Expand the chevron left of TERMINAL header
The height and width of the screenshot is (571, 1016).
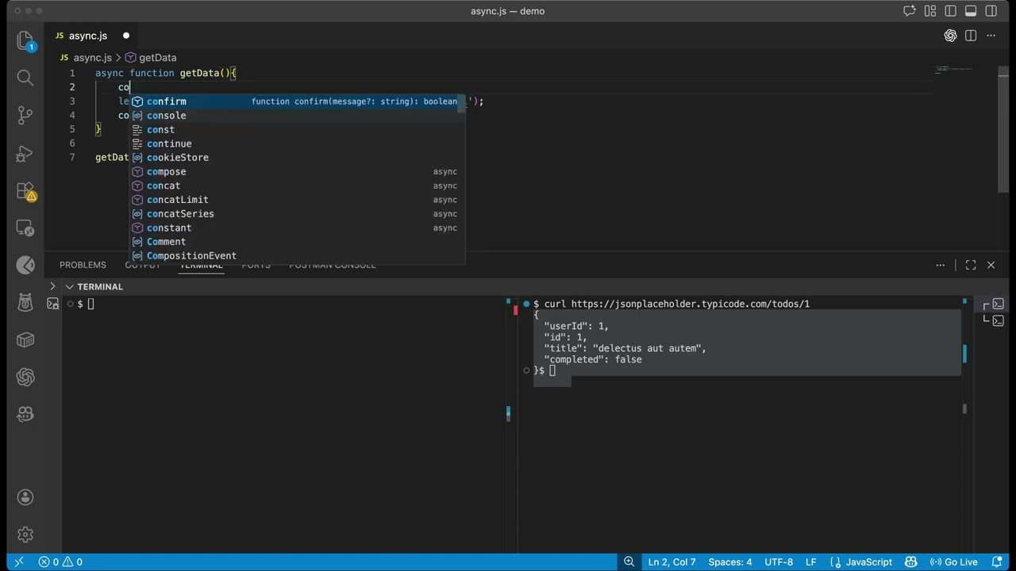[52, 287]
